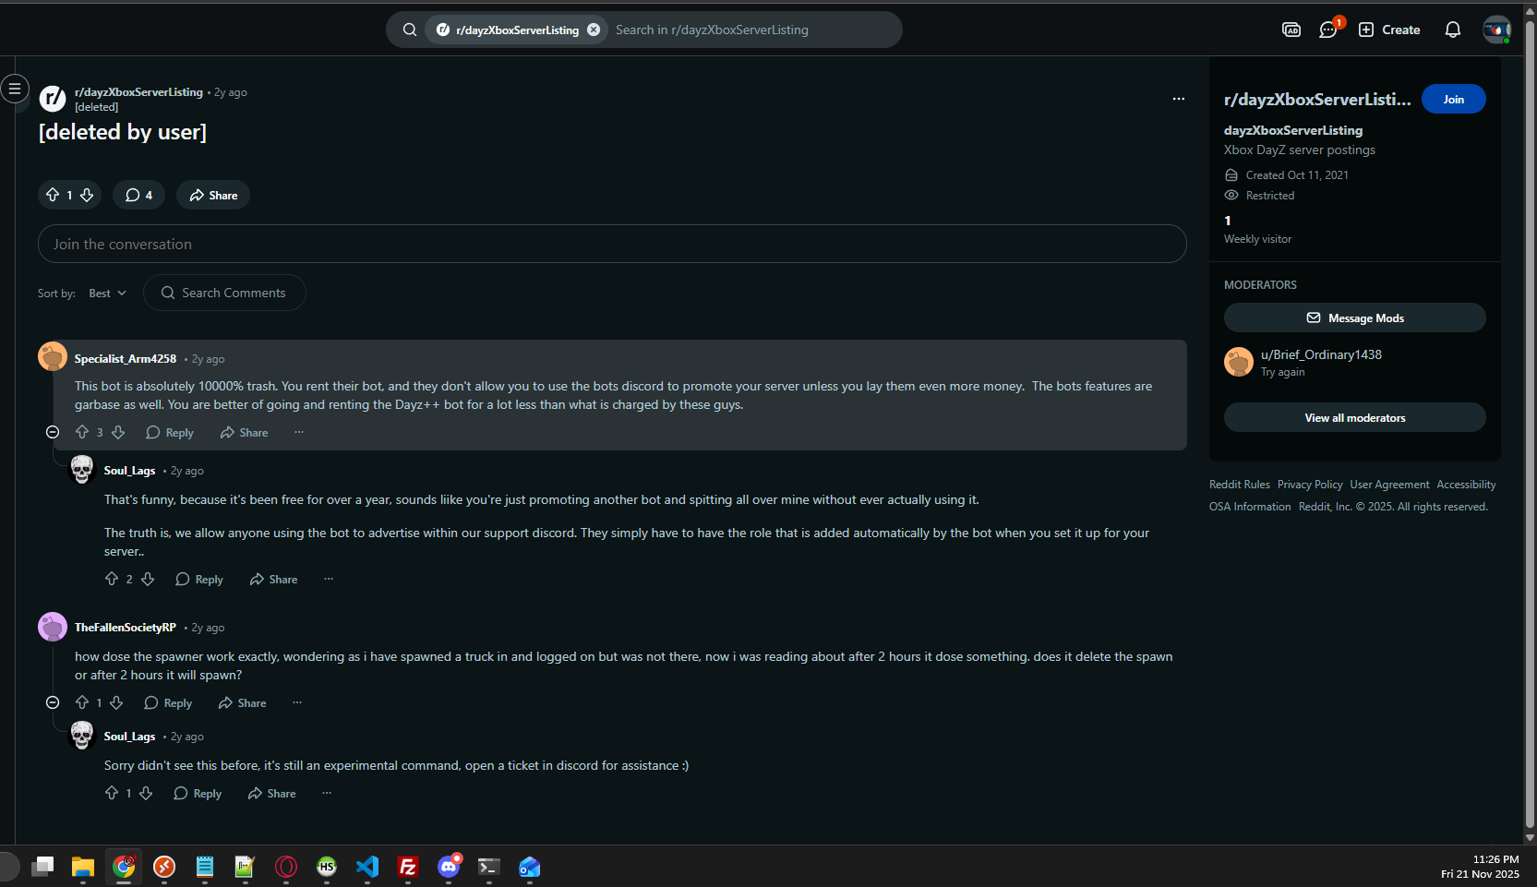
Task: Downvote Soul_Lags' experimental command reply
Action: pos(146,793)
